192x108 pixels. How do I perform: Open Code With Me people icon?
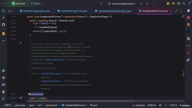168,4
